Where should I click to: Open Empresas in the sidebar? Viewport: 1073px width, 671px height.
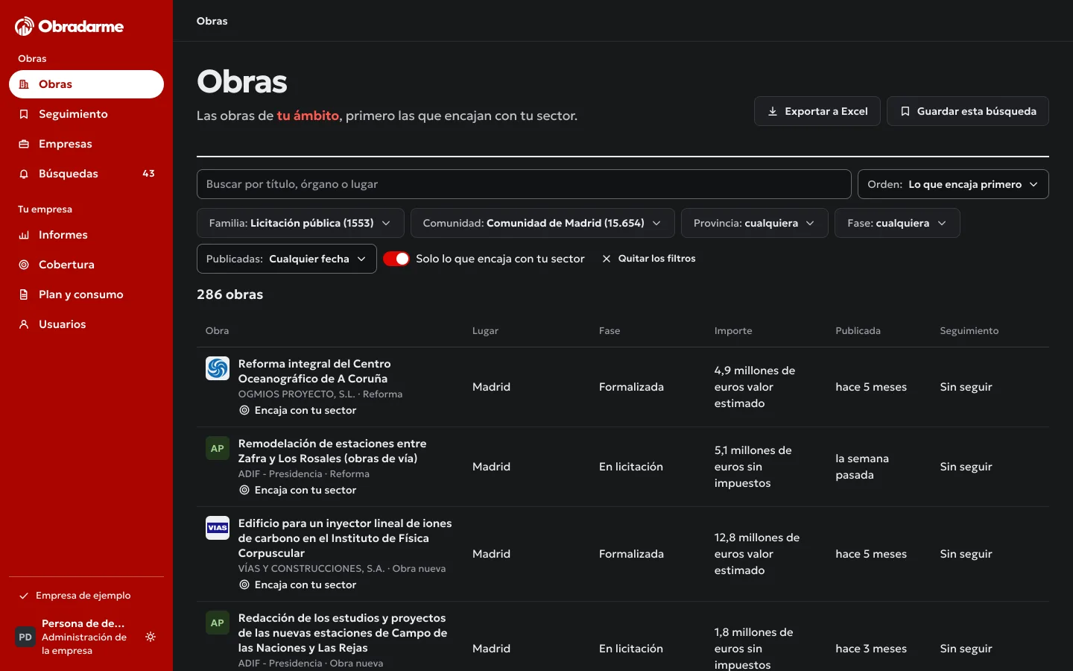coord(86,144)
